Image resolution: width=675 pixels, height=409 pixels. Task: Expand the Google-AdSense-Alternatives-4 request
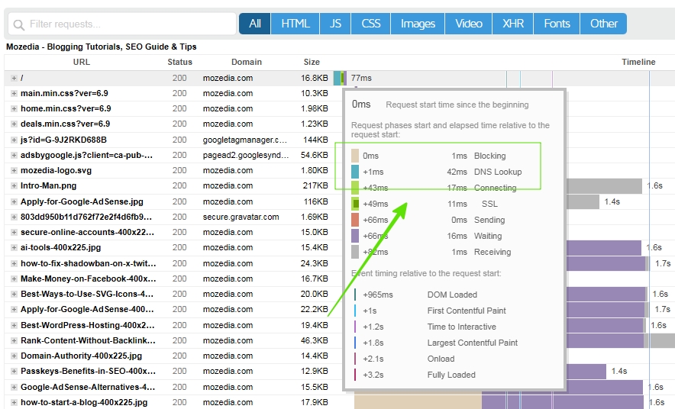tap(14, 387)
